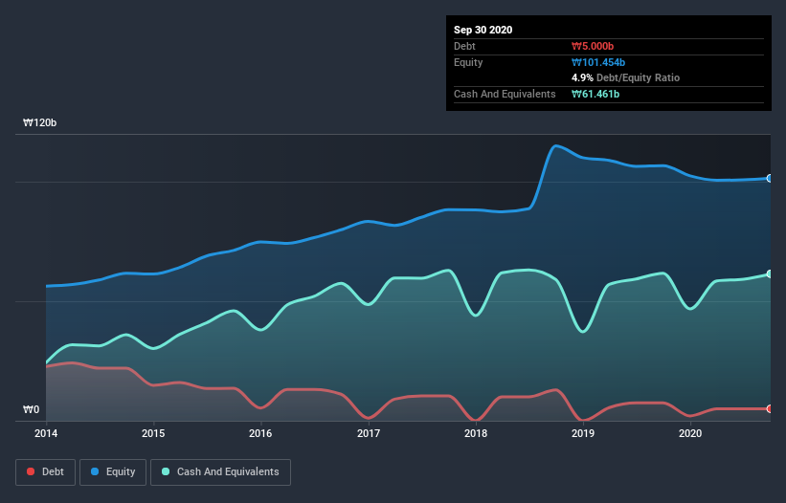Click the 2019 x-axis label
The image size is (786, 503).
coord(583,433)
